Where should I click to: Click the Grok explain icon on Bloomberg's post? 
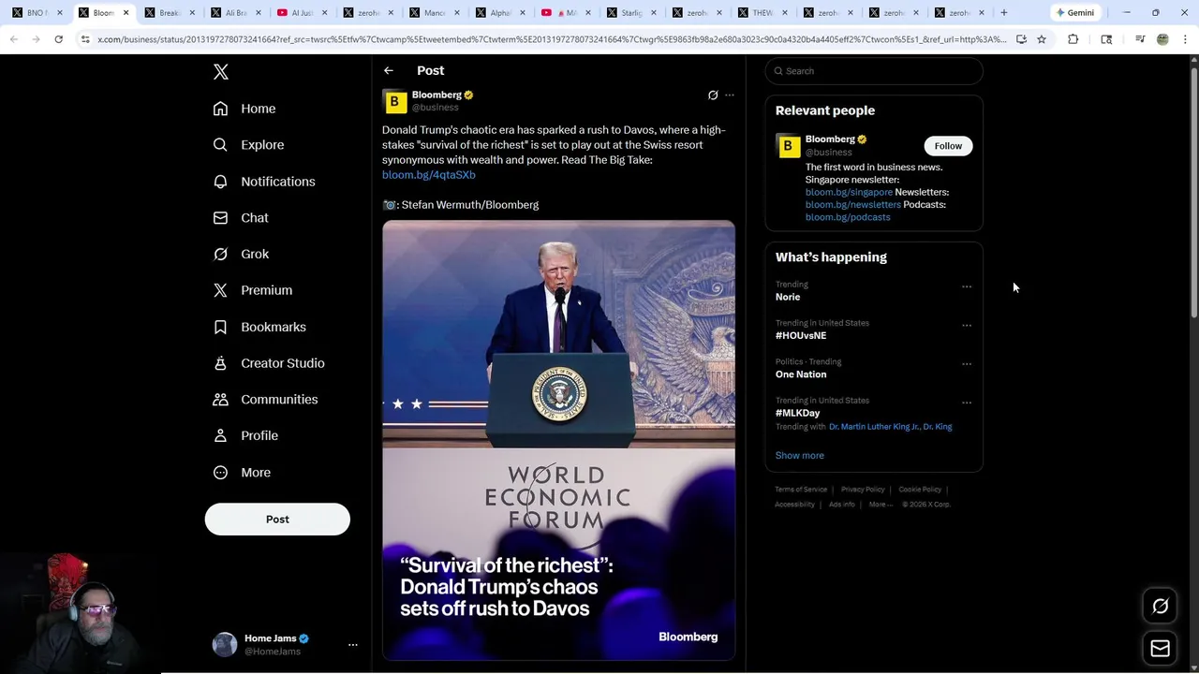[713, 95]
